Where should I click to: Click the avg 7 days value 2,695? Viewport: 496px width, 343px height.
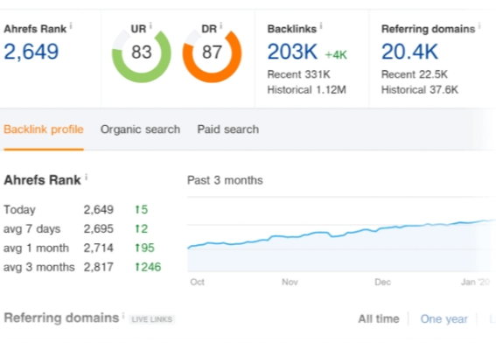click(x=98, y=228)
